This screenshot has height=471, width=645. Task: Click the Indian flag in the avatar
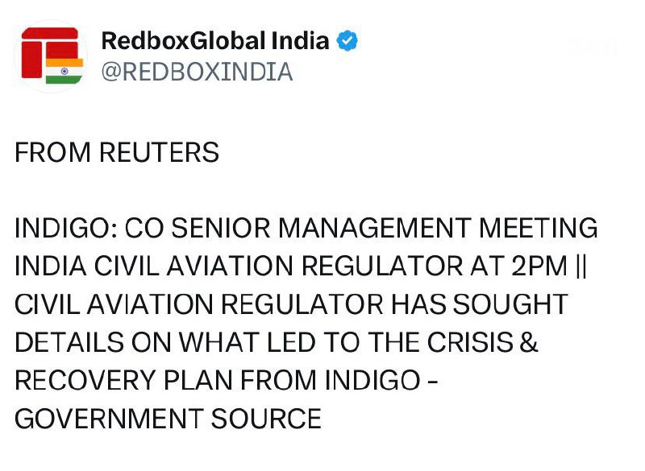[x=63, y=69]
